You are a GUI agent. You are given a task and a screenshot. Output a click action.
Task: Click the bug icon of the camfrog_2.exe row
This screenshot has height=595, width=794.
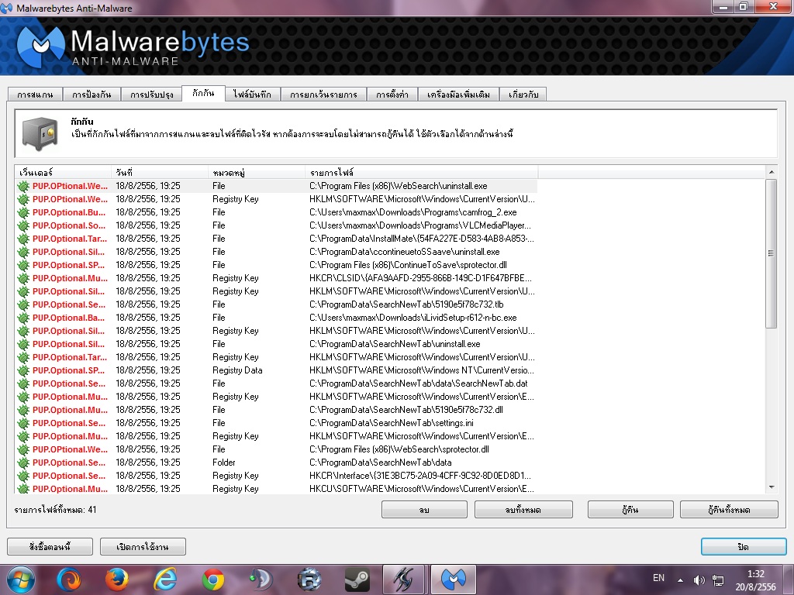22,212
